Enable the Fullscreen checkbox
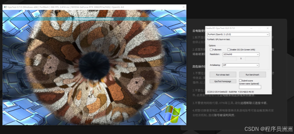 click(211, 50)
